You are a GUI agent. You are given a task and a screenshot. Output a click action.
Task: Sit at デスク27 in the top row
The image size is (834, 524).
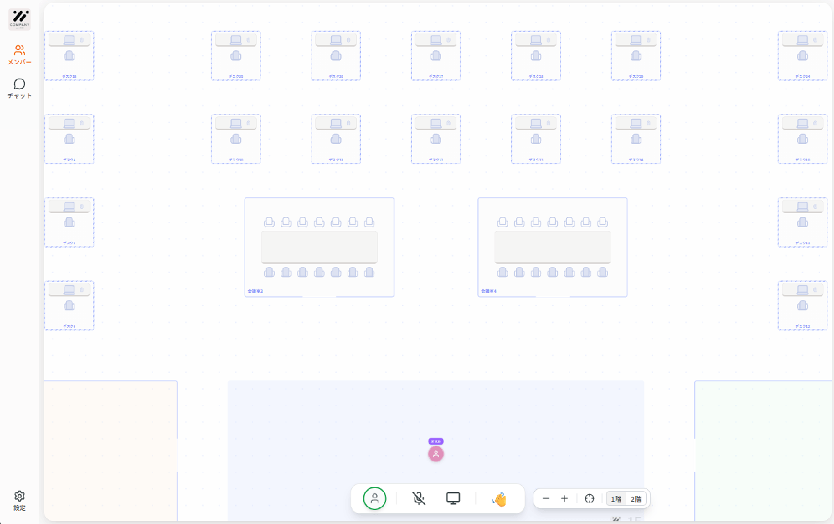tap(435, 56)
